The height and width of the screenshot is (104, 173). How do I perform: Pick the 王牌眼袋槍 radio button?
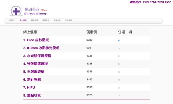(x=119, y=72)
